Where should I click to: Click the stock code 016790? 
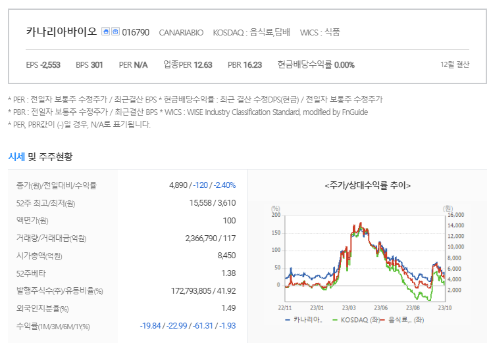[136, 32]
